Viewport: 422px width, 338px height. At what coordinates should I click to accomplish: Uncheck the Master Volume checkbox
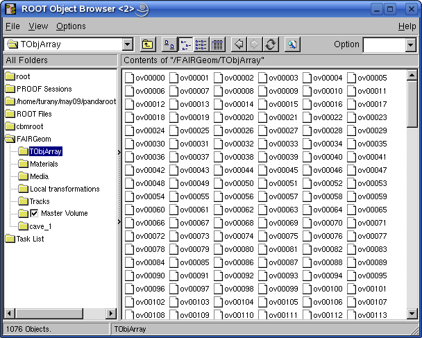(33, 213)
